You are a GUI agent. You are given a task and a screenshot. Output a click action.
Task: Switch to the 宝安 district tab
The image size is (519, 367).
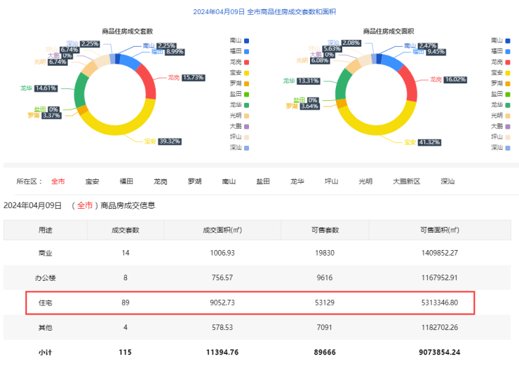point(92,181)
